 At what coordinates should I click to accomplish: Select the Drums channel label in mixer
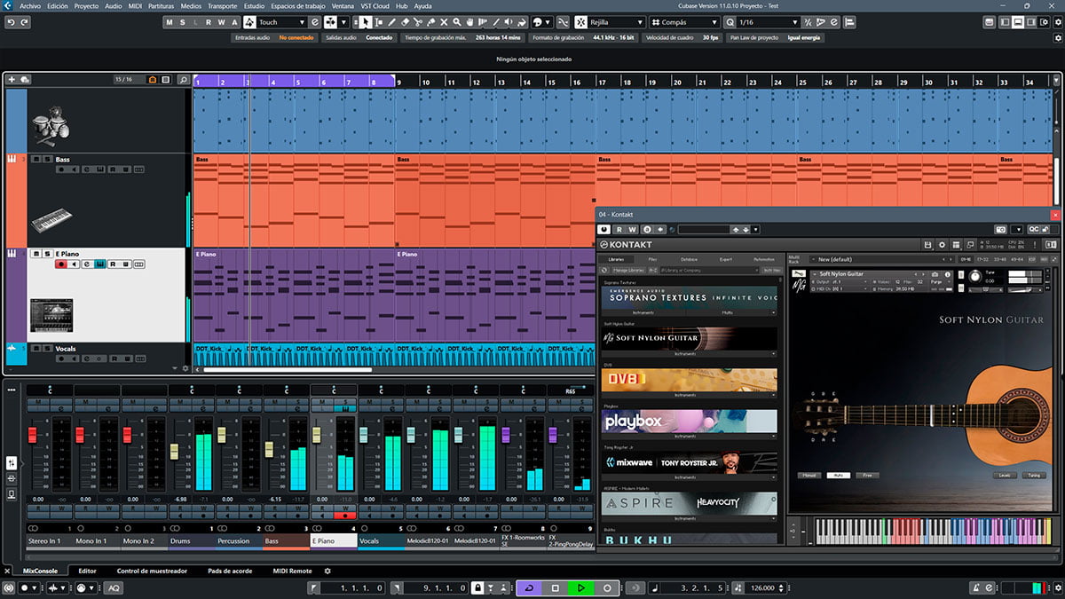click(x=191, y=540)
